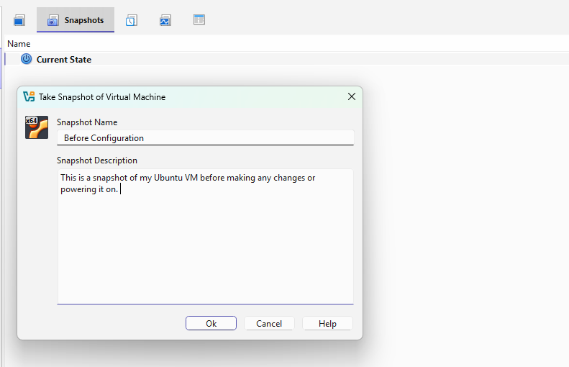The image size is (569, 367).
Task: Click the power icon beside Current State
Action: click(x=27, y=59)
